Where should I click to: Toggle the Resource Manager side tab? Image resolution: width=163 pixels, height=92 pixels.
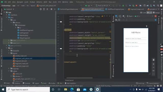click(1, 24)
